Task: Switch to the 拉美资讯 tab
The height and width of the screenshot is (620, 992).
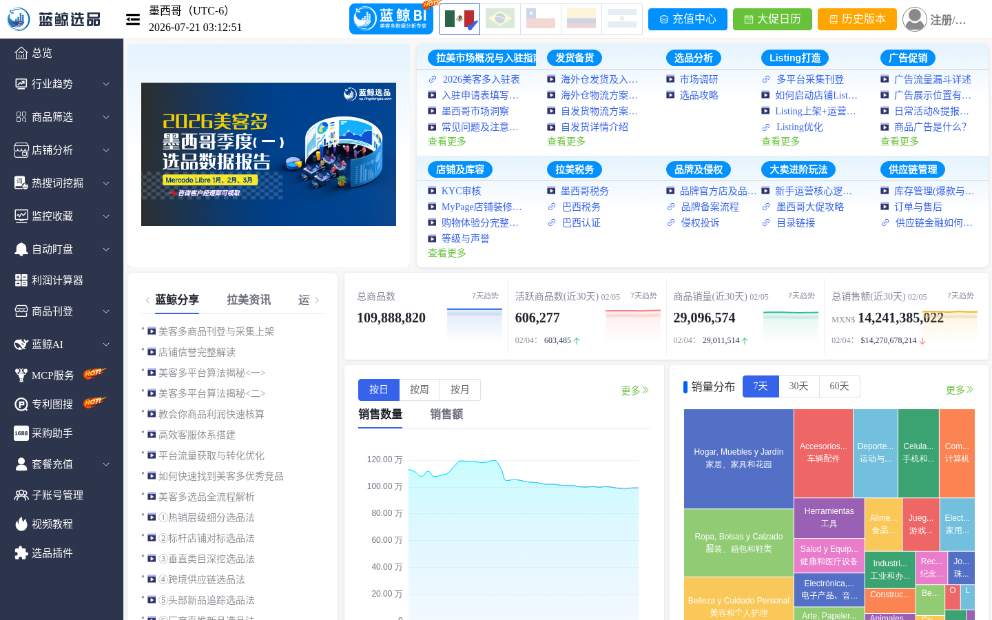Action: pos(249,300)
